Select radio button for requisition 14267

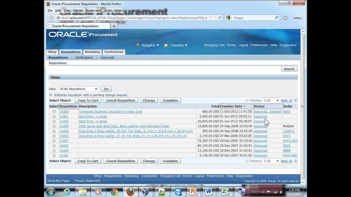[54, 141]
